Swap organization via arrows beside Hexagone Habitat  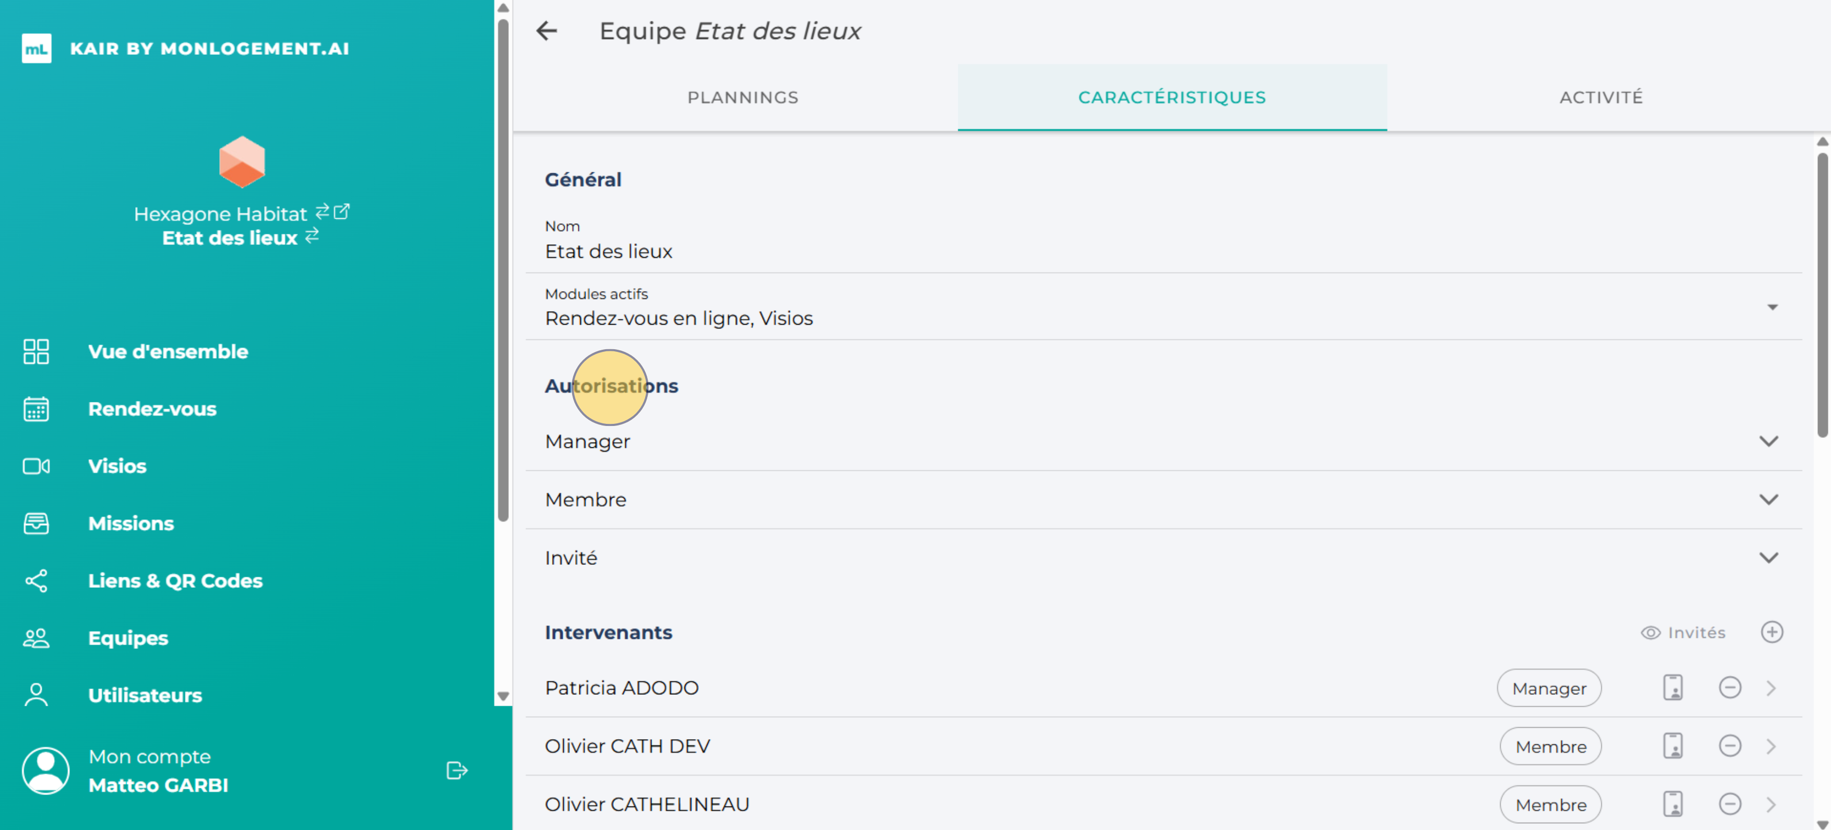[322, 212]
